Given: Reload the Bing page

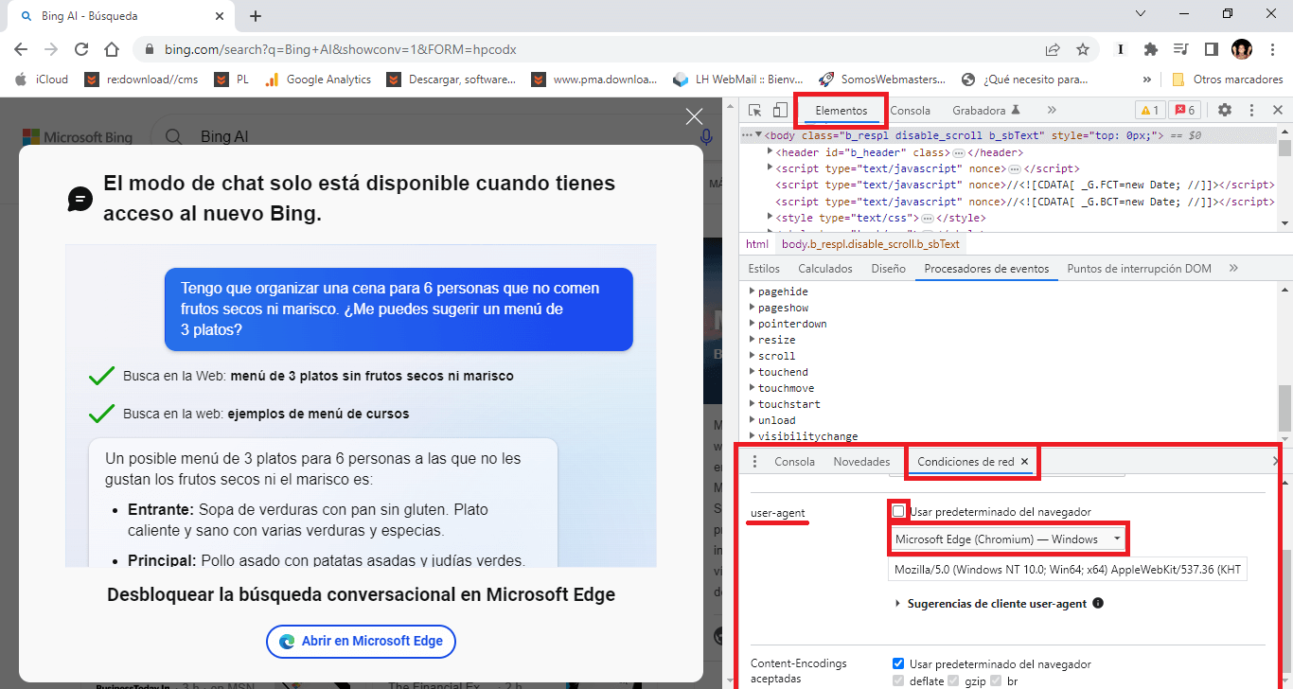Looking at the screenshot, I should (81, 49).
